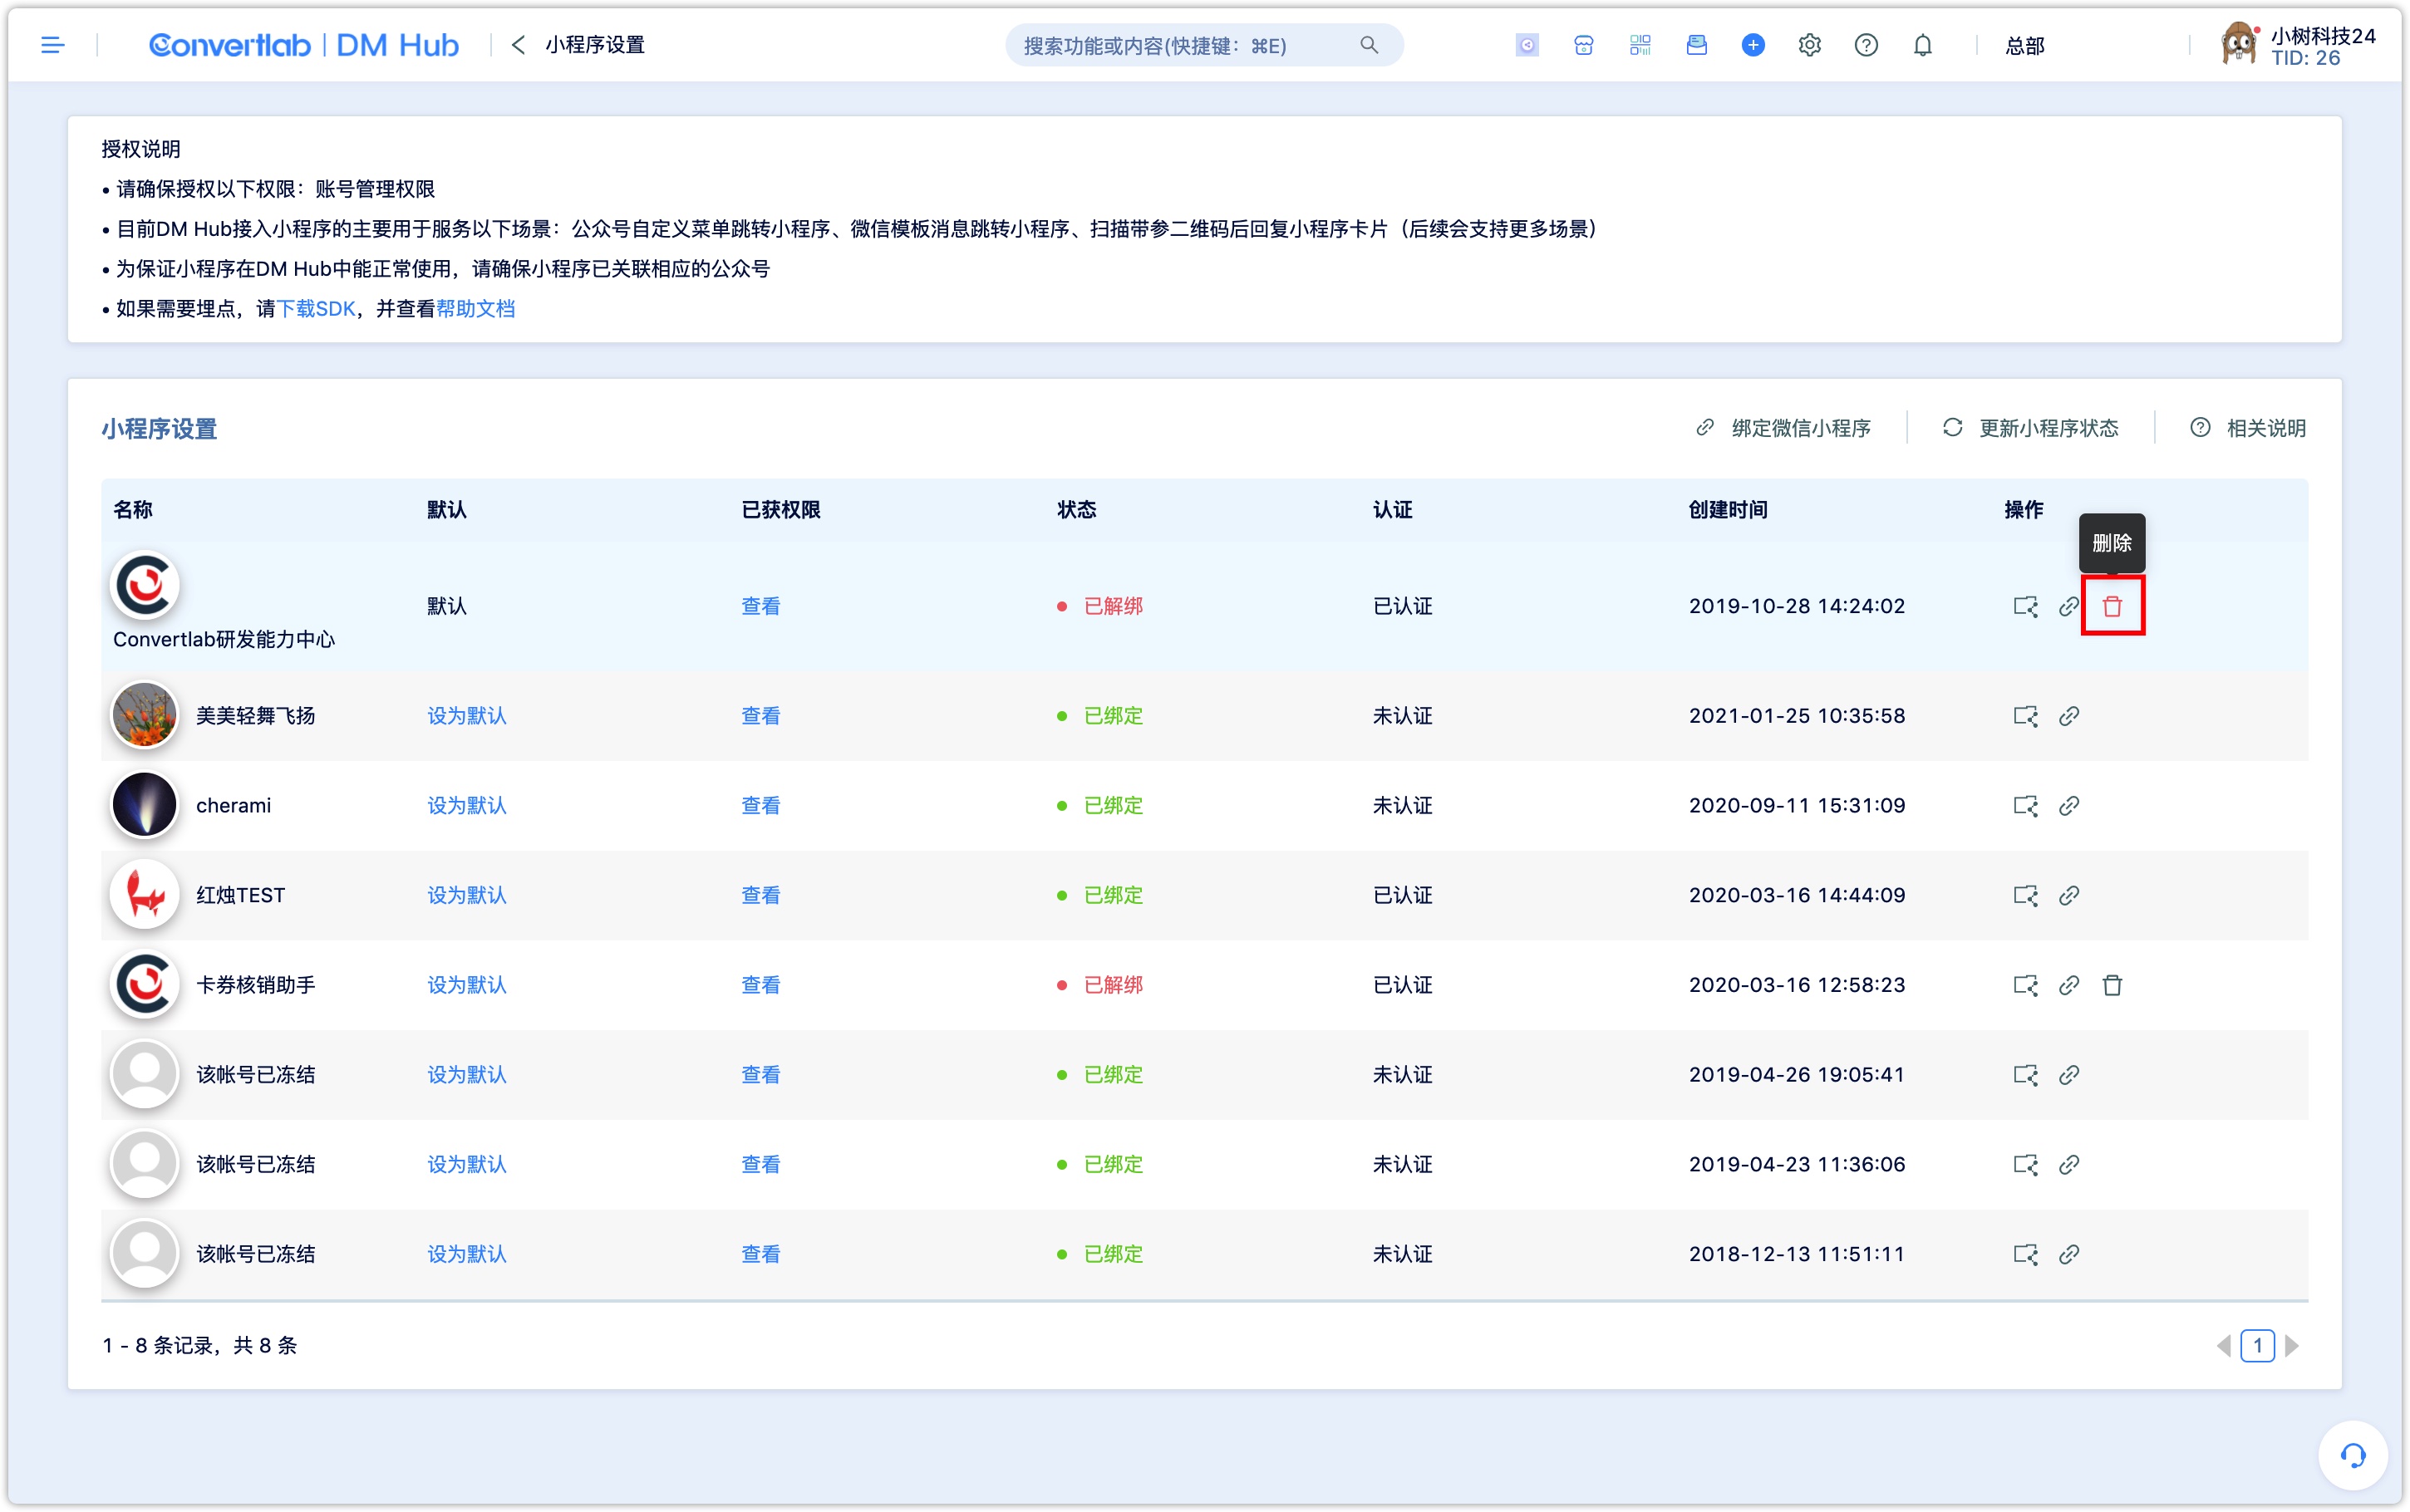2410x1512 pixels.
Task: Click Convertlab DM Hub logo
Action: pyautogui.click(x=304, y=45)
